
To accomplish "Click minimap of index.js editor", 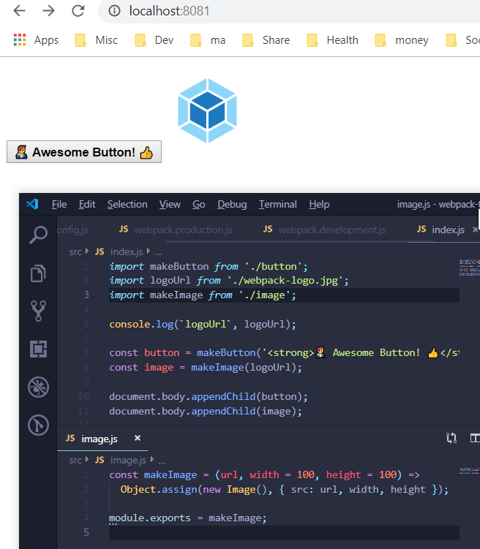I will [469, 268].
